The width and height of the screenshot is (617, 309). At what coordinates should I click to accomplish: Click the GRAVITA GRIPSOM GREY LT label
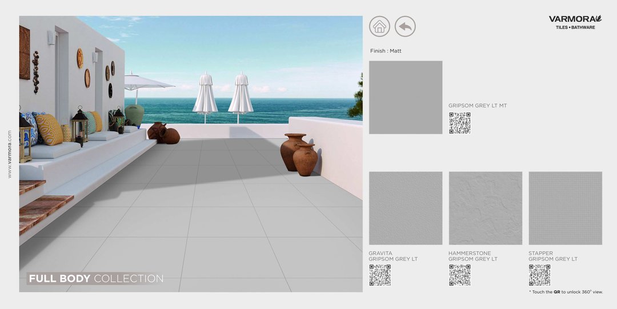tap(393, 256)
